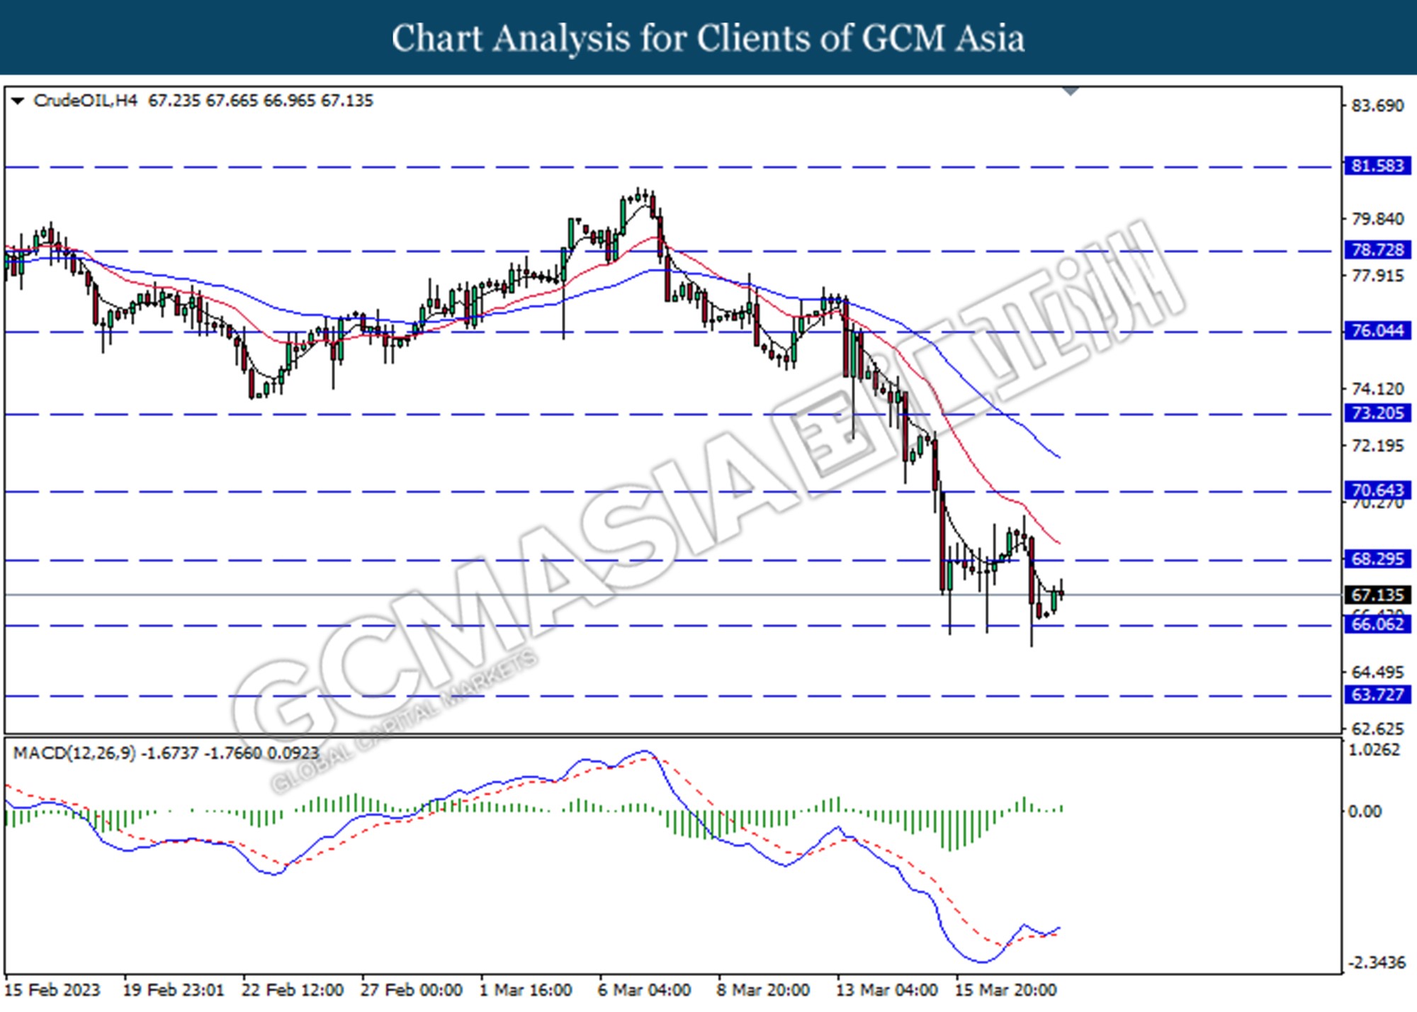1417x1012 pixels.
Task: Click the chart shift marker triangle at top
Action: (1071, 91)
